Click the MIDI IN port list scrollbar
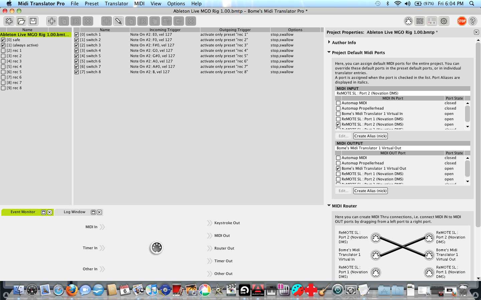 [467, 115]
